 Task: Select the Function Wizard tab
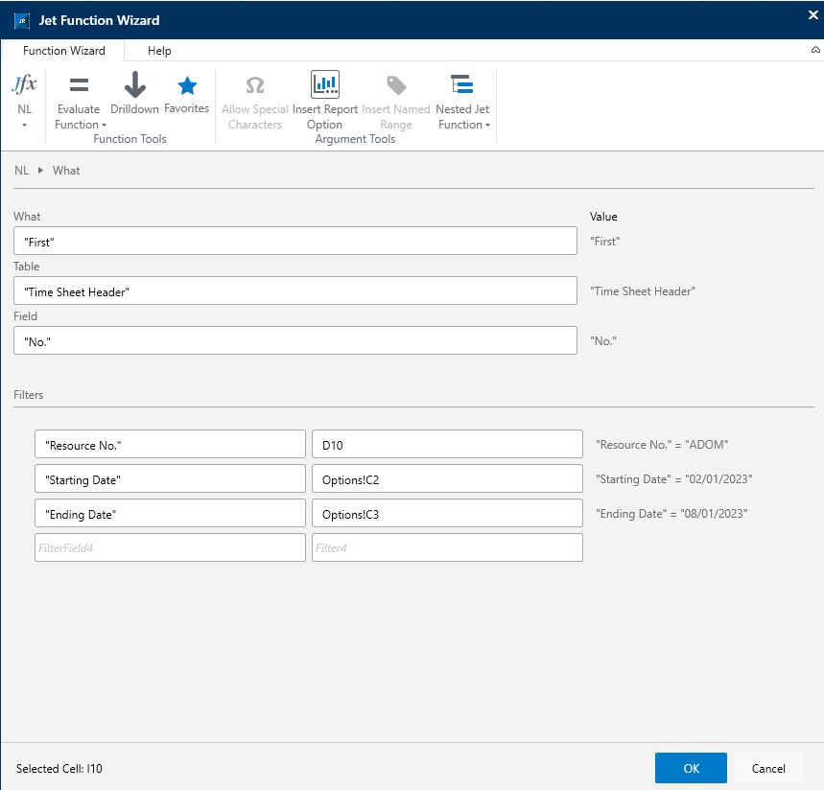[63, 51]
